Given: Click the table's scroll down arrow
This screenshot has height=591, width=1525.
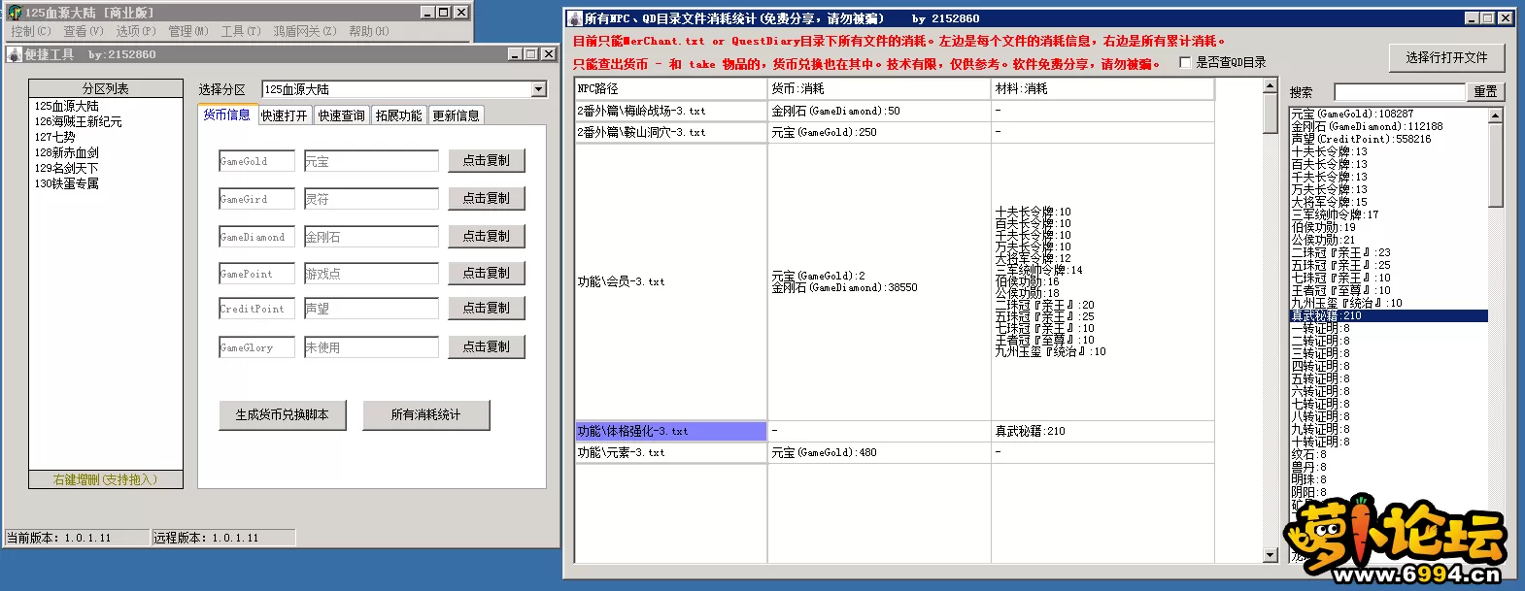Looking at the screenshot, I should pyautogui.click(x=1270, y=555).
